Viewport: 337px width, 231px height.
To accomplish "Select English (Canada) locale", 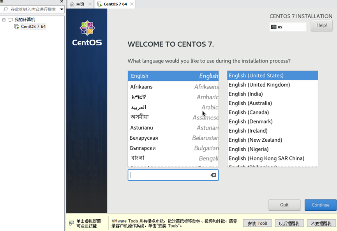I will pos(273,112).
